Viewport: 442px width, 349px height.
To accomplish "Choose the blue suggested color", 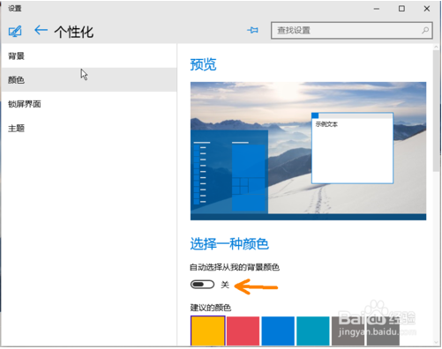I will coord(278,330).
